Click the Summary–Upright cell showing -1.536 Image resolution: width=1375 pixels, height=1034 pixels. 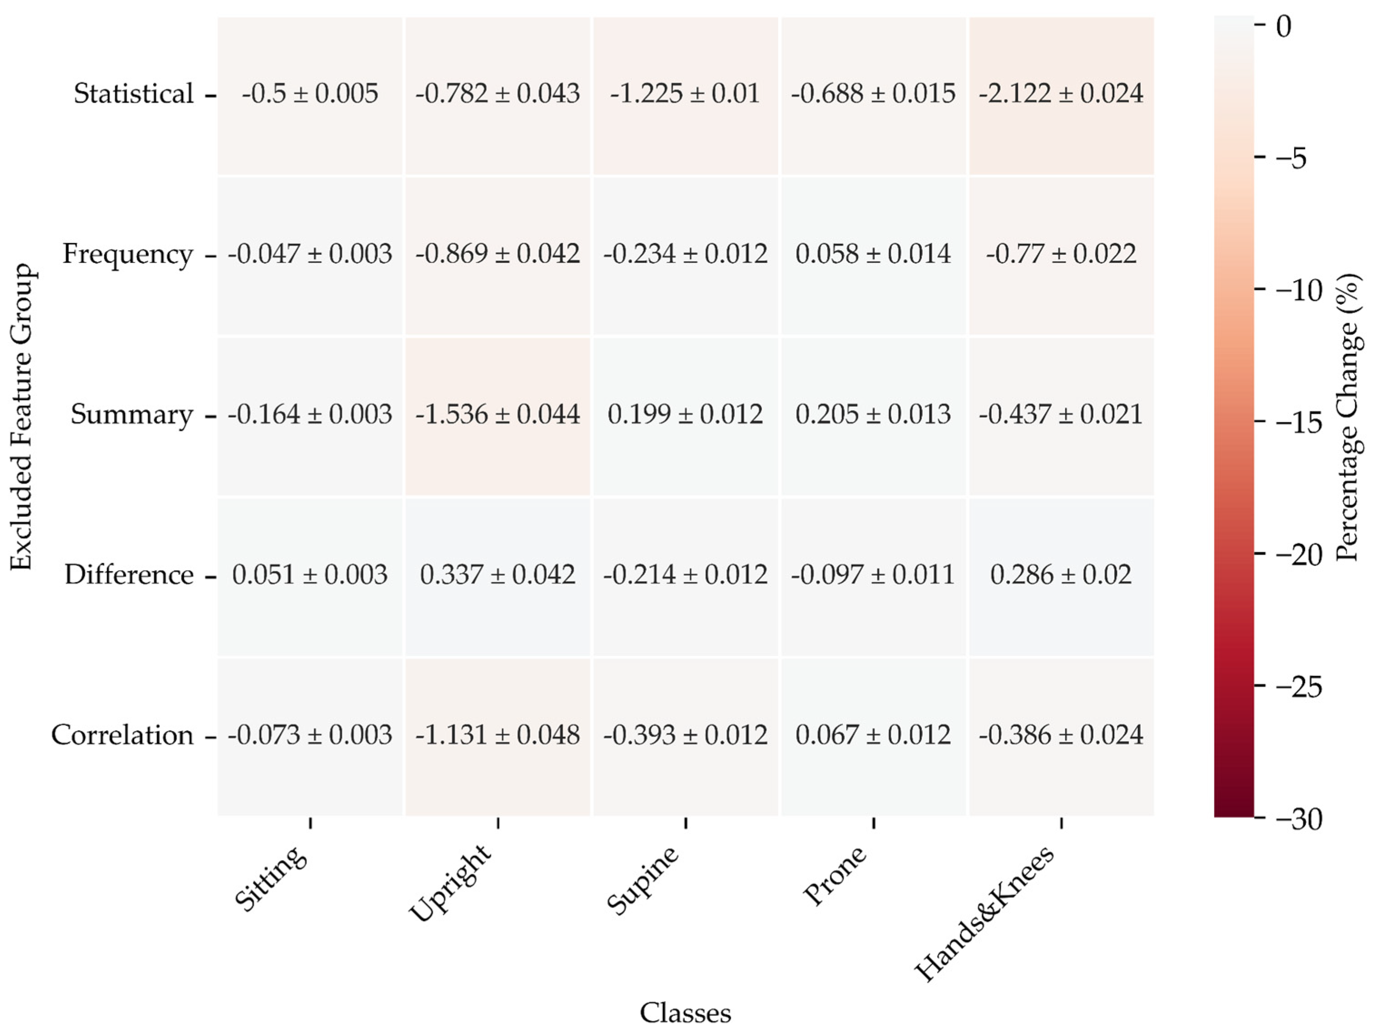click(497, 415)
